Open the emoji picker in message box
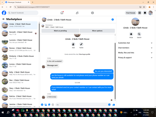156x117 pixels. click(x=109, y=105)
